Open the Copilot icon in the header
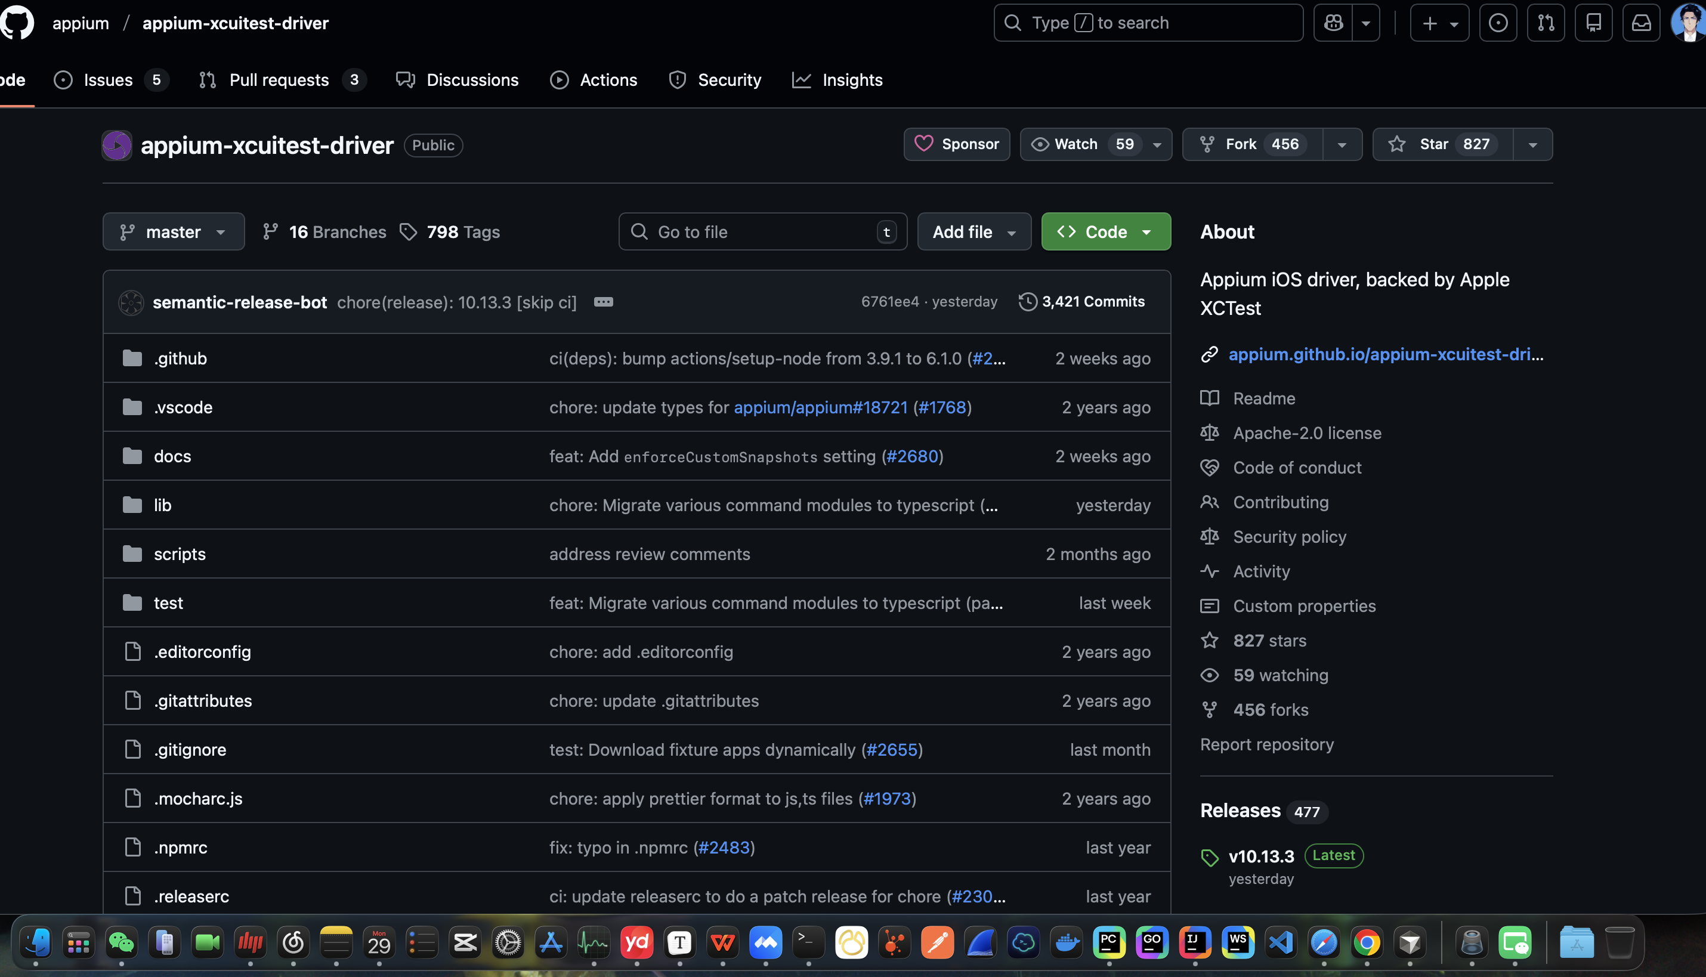This screenshot has height=977, width=1706. [x=1333, y=23]
